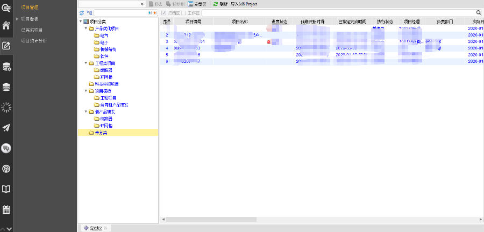The image size is (484, 232).
Task: Collapse the 项目模板 folder
Action: pos(86,91)
